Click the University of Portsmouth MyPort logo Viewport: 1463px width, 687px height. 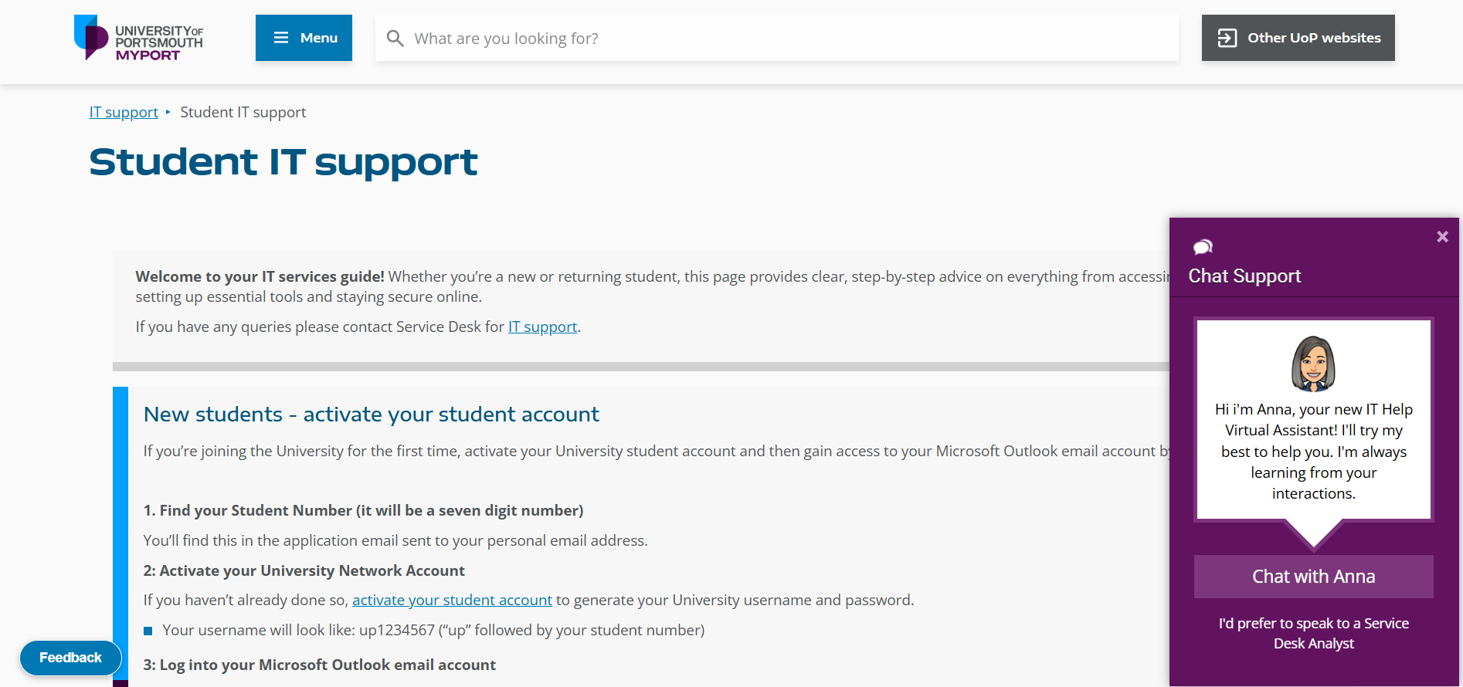(138, 37)
